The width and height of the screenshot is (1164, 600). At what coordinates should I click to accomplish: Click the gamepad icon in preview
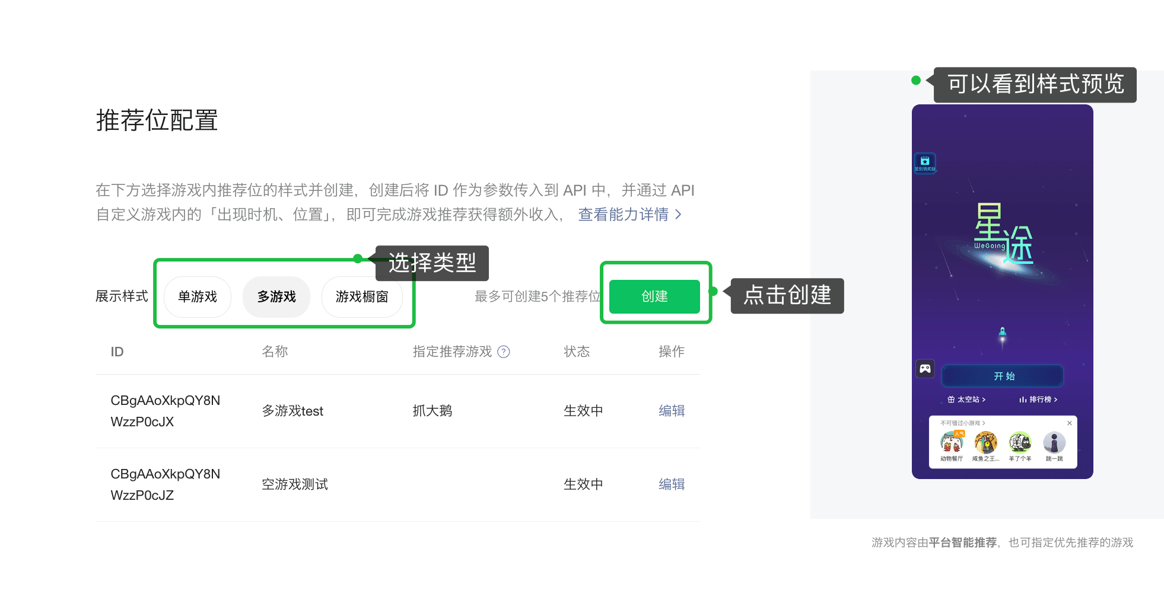click(x=926, y=369)
